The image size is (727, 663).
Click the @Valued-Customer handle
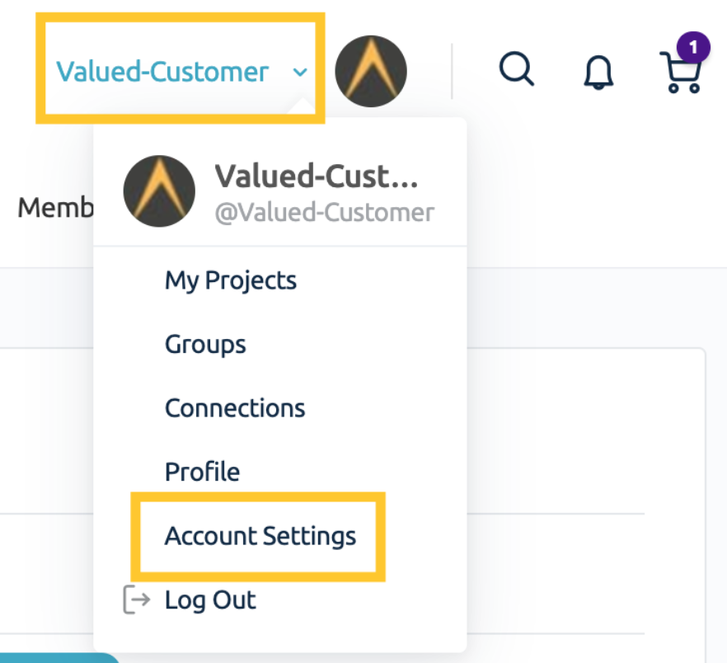325,213
